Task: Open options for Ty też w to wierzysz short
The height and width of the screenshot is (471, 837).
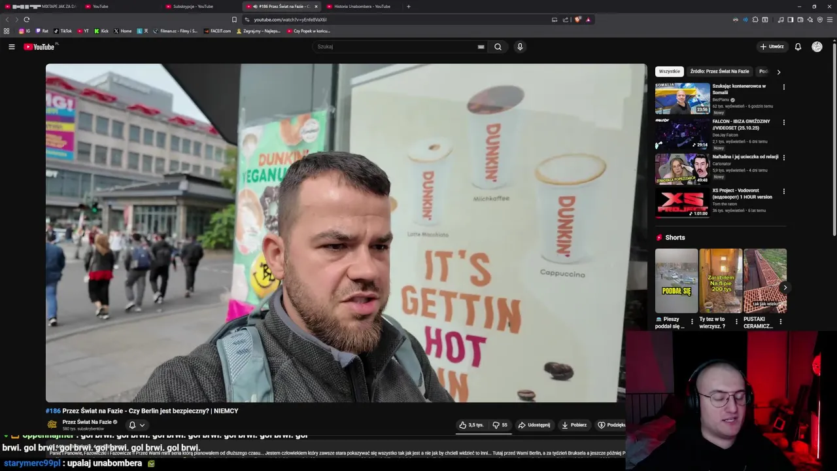Action: point(736,322)
